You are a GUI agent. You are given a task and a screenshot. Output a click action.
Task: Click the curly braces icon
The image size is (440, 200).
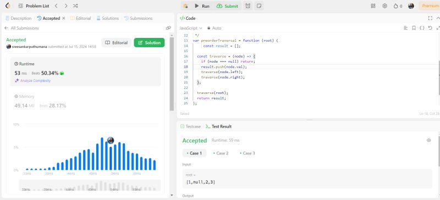tap(422, 28)
